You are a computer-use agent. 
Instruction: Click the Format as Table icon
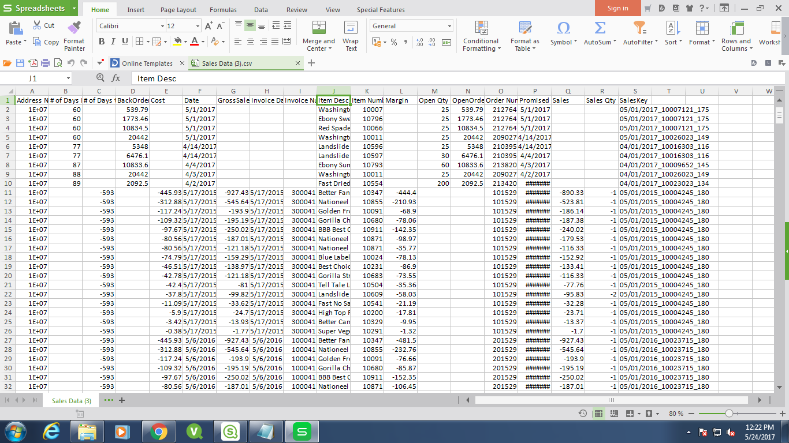[x=525, y=28]
